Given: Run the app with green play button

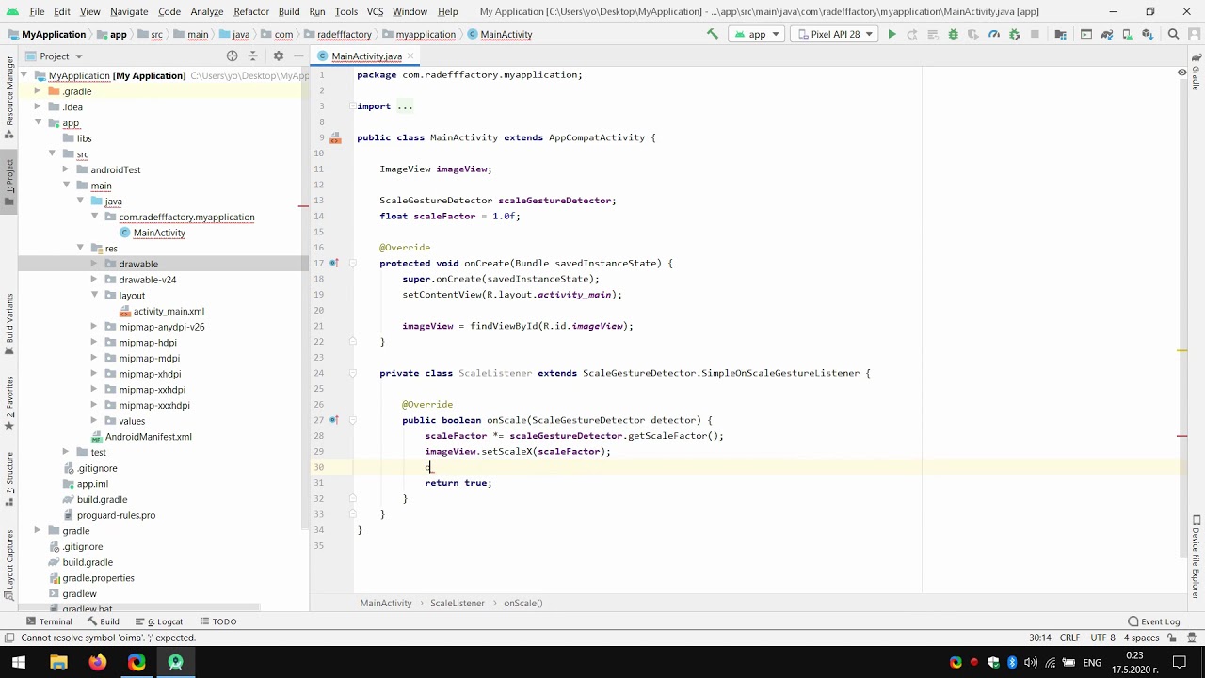Looking at the screenshot, I should tap(892, 34).
